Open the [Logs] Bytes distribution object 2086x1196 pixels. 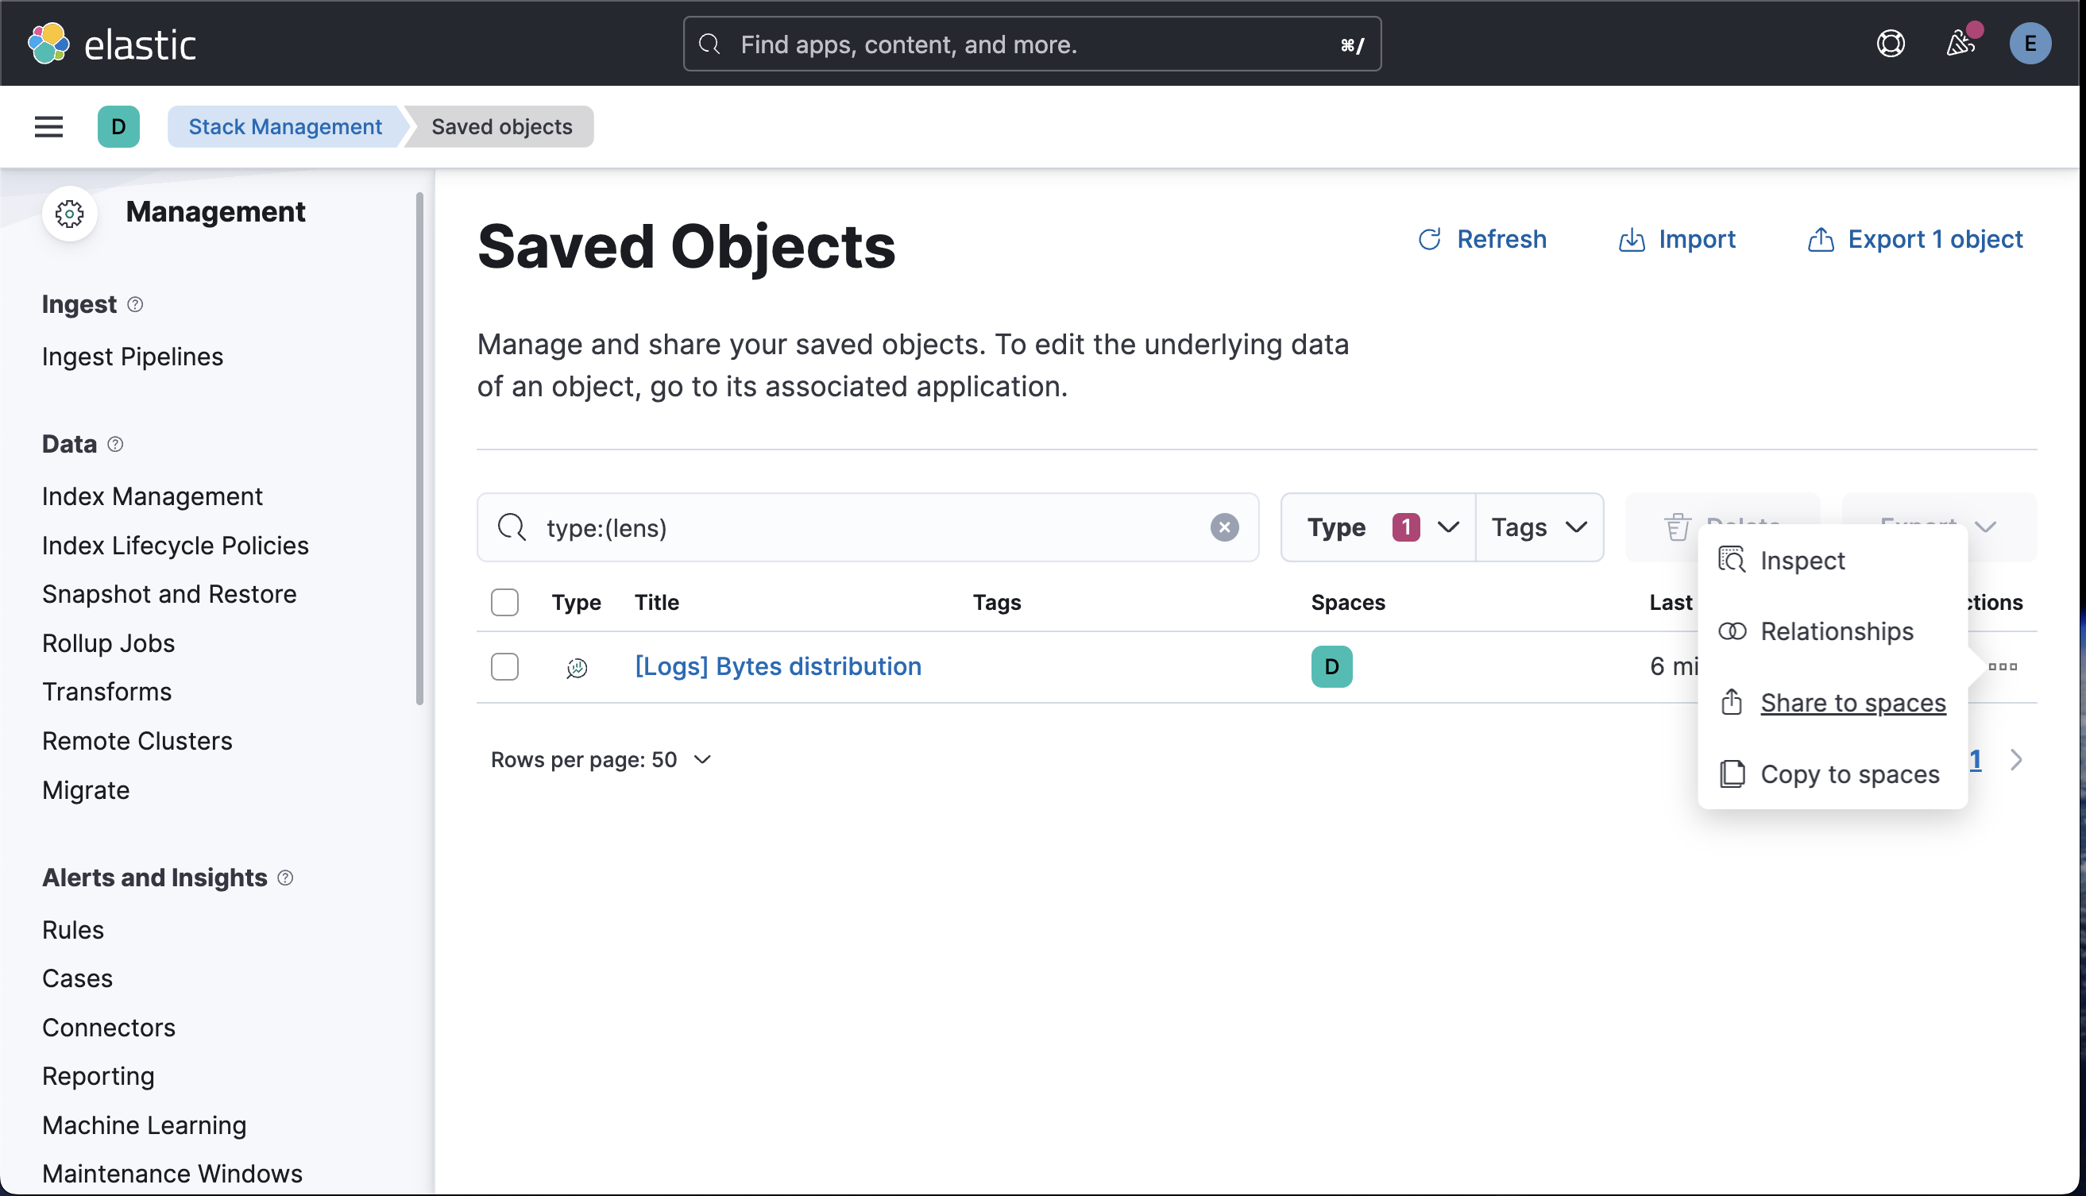coord(777,666)
